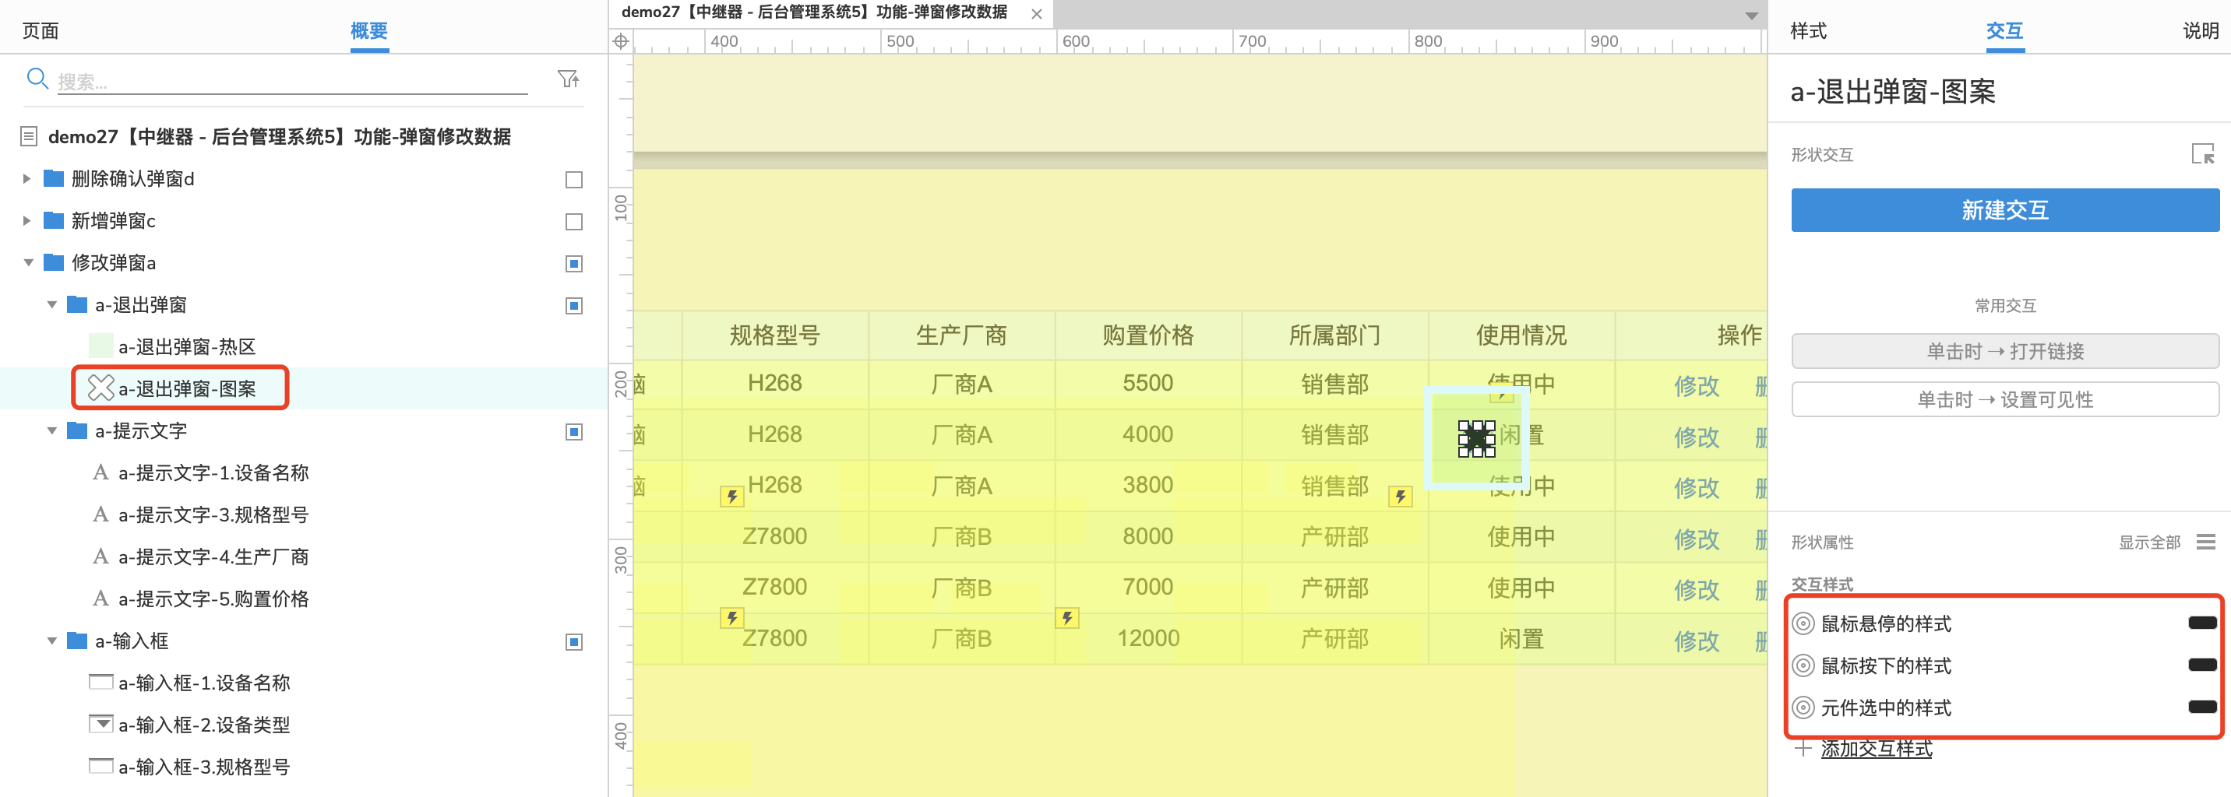
Task: Switch to the 样式 tab
Action: [x=1808, y=31]
